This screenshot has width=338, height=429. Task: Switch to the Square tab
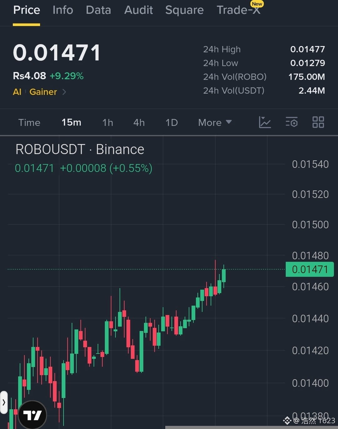(184, 10)
